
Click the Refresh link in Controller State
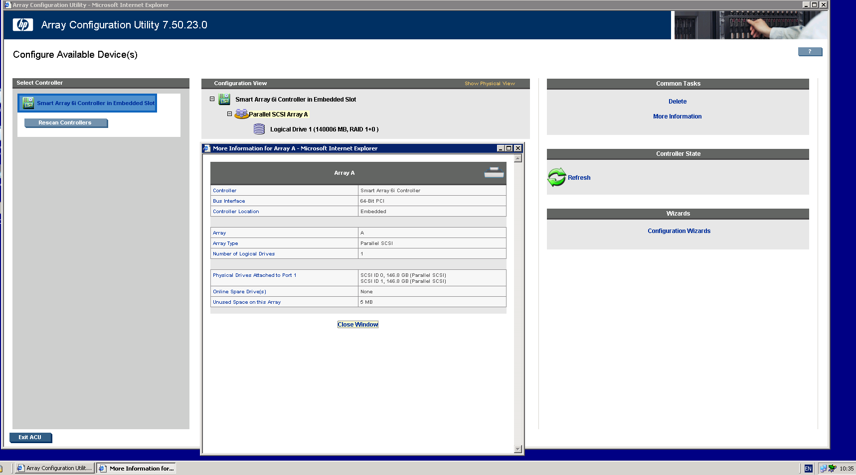click(x=579, y=178)
